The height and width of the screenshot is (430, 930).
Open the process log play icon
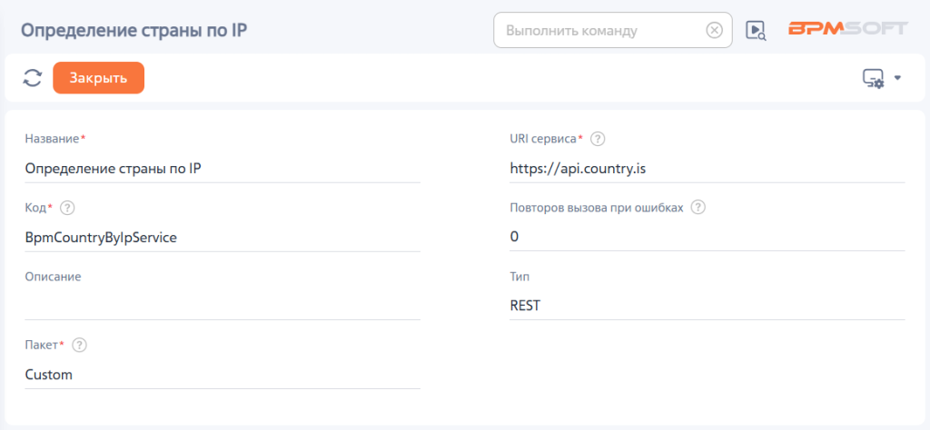click(x=756, y=30)
